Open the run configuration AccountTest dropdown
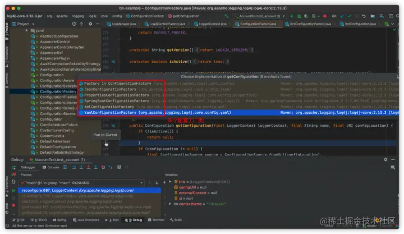The height and width of the screenshot is (234, 404). (x=259, y=16)
